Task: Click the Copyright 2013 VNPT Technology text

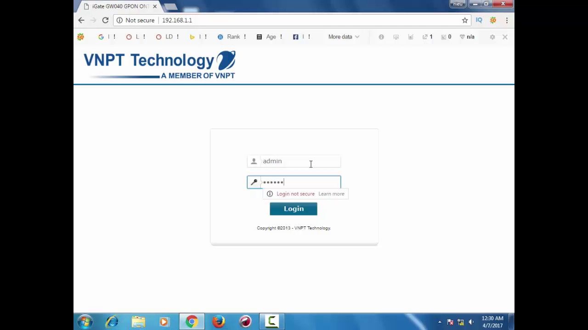Action: pos(294,228)
